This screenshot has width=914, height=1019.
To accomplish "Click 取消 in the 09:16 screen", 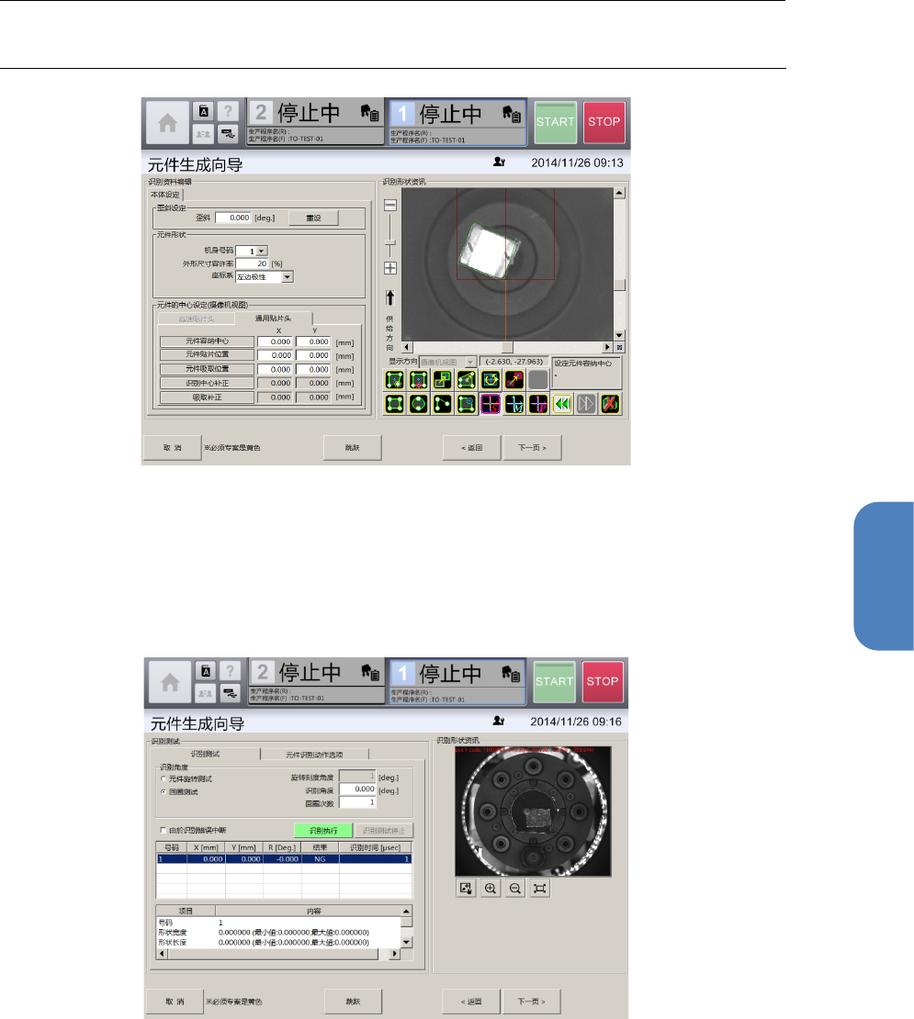I will 174,1002.
